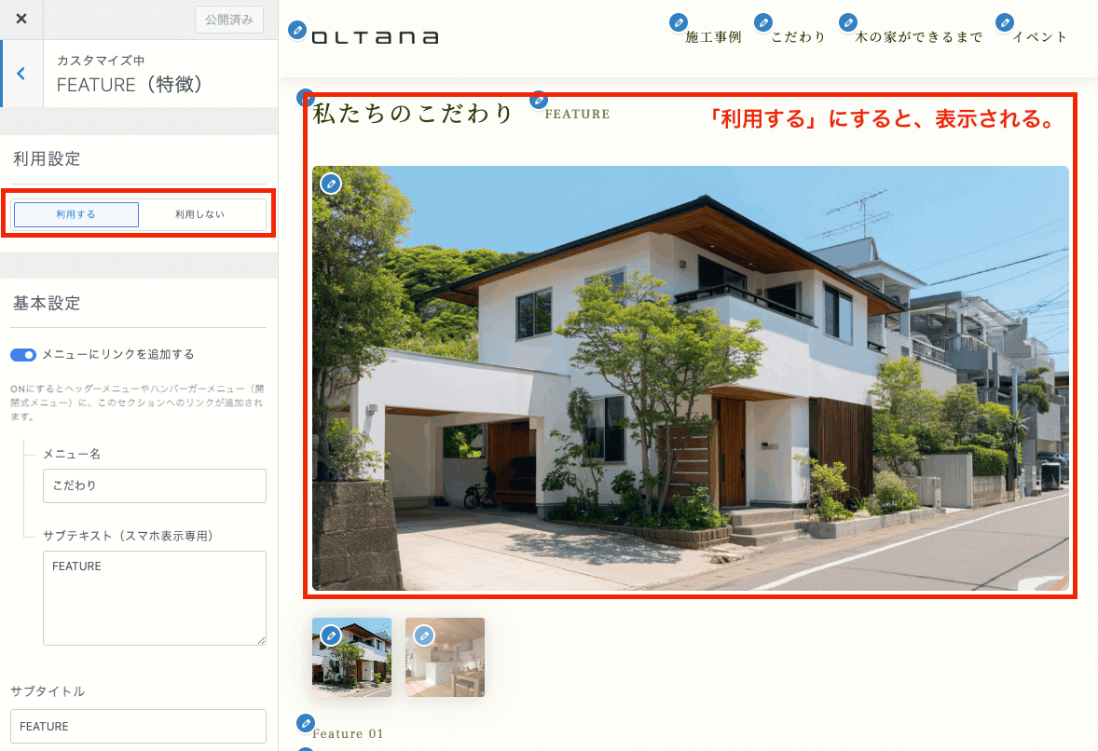The height and width of the screenshot is (751, 1098).
Task: Toggle メニューにリンクを追加する switch
Action: 23,355
